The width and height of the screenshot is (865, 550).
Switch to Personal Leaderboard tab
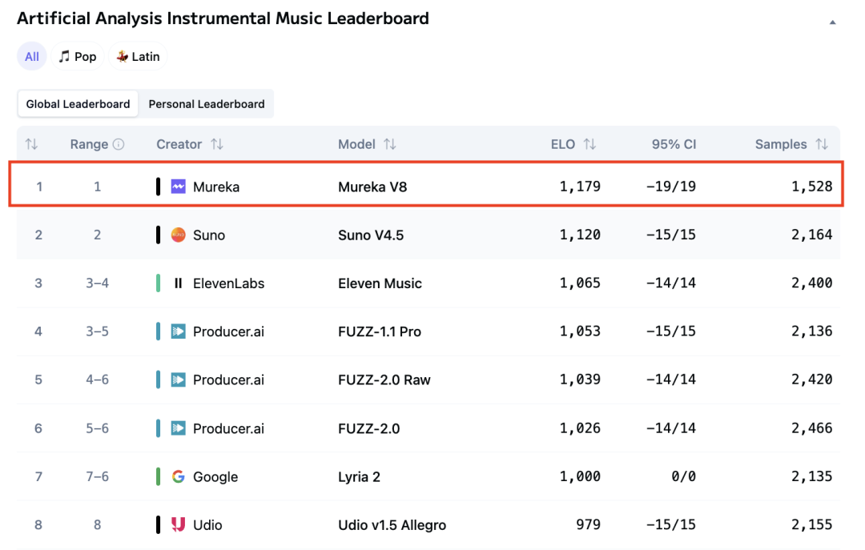coord(207,104)
